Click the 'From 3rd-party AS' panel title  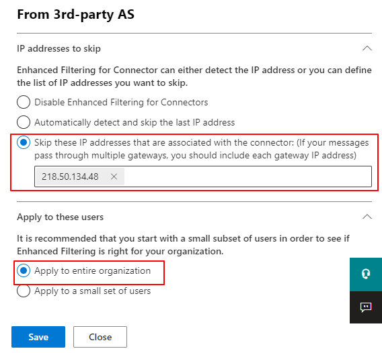pyautogui.click(x=76, y=14)
